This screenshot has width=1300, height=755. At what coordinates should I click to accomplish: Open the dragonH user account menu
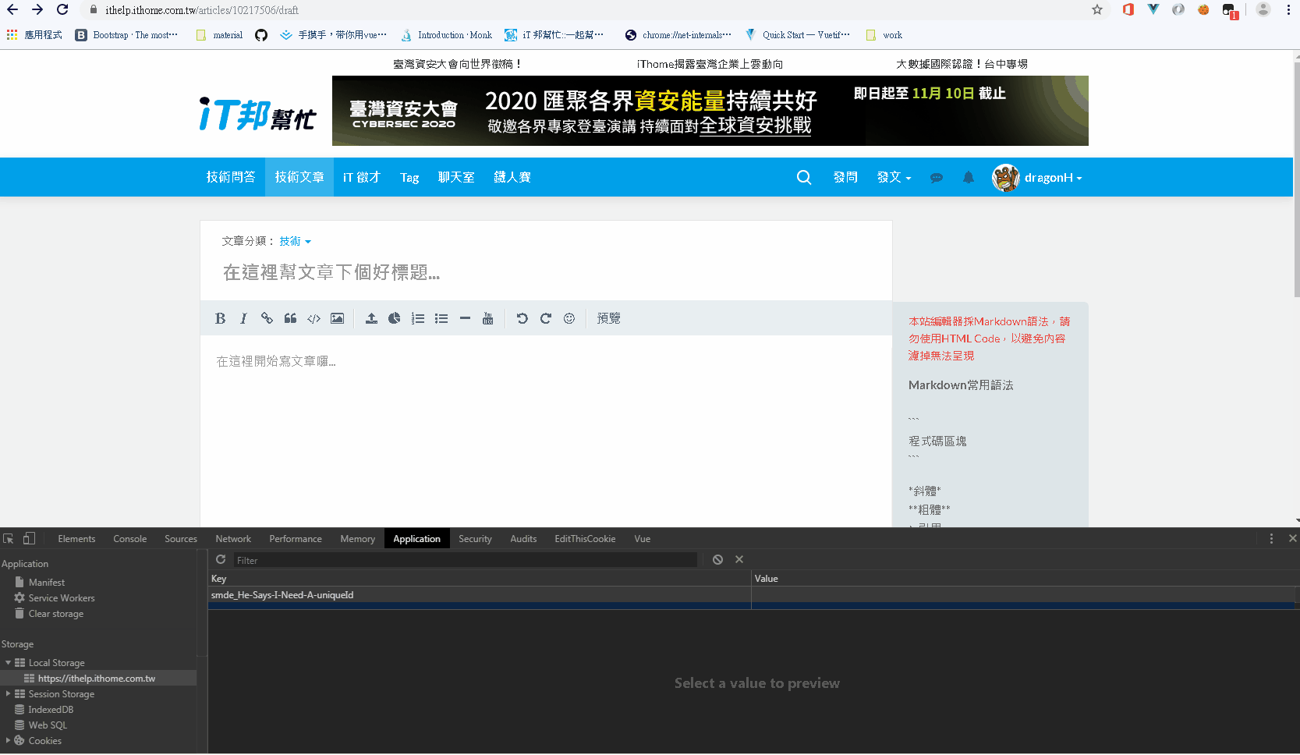1037,178
